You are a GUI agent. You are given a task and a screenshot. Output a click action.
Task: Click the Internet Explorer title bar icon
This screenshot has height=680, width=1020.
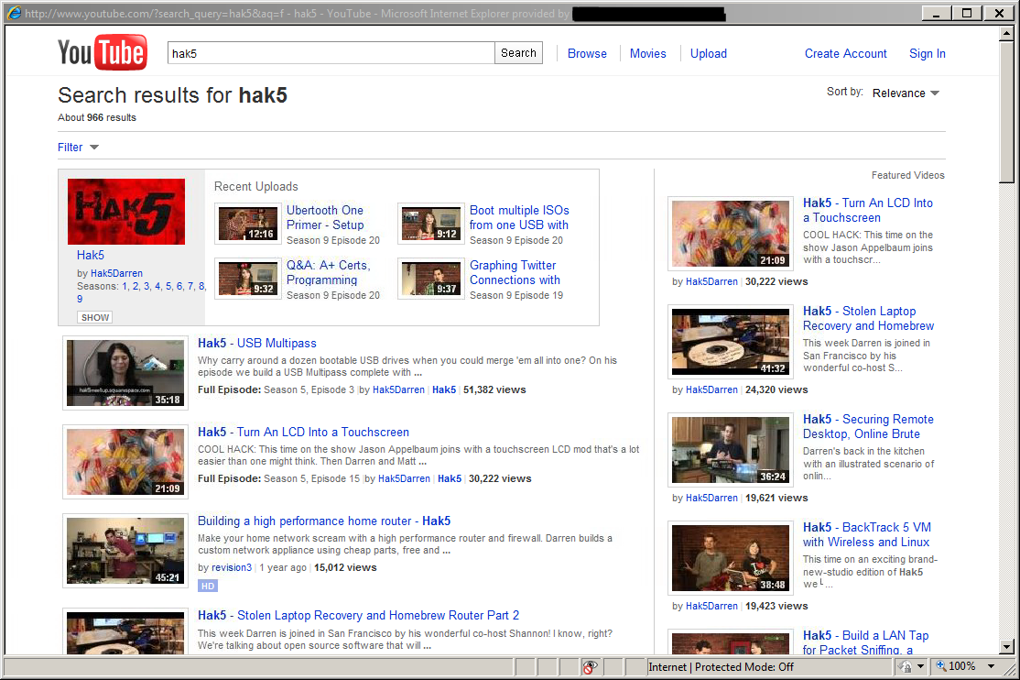(x=14, y=13)
